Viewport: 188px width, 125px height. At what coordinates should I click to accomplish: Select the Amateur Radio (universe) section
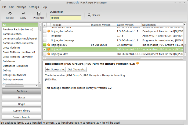pyautogui.click(x=20, y=29)
